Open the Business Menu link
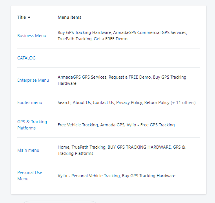This screenshot has height=203, width=215. [32, 36]
